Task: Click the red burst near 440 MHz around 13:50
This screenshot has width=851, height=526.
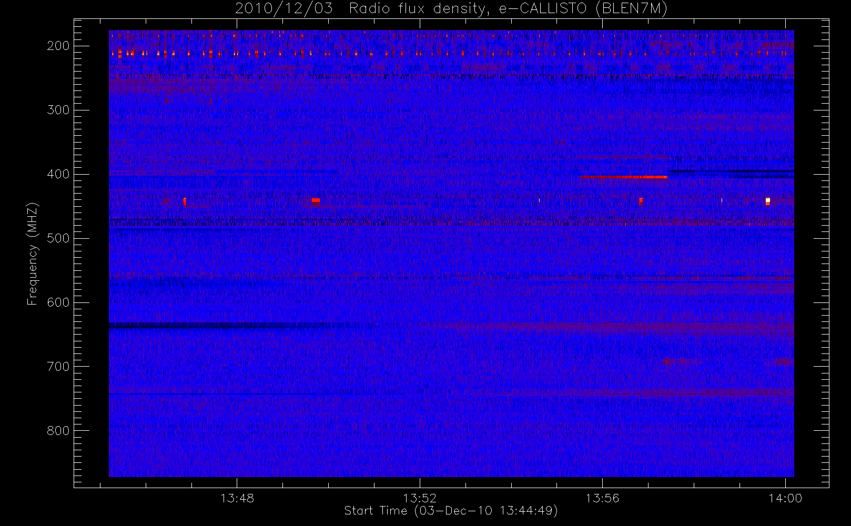Action: [316, 200]
